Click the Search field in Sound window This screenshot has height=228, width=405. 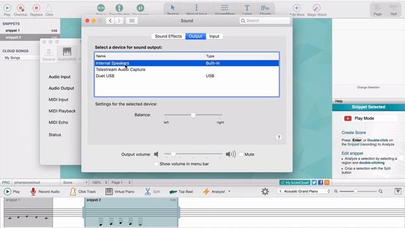point(265,21)
